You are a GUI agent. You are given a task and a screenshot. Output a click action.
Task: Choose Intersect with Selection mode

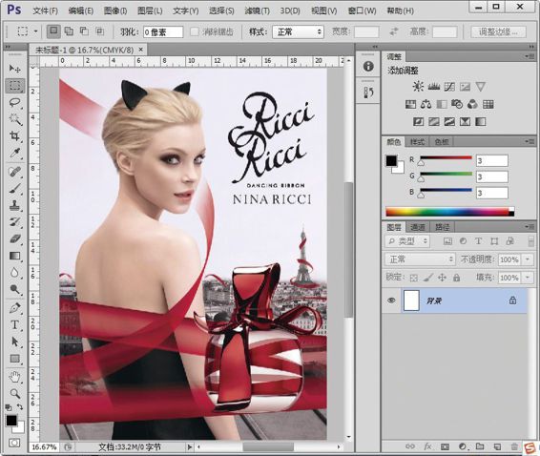point(100,31)
